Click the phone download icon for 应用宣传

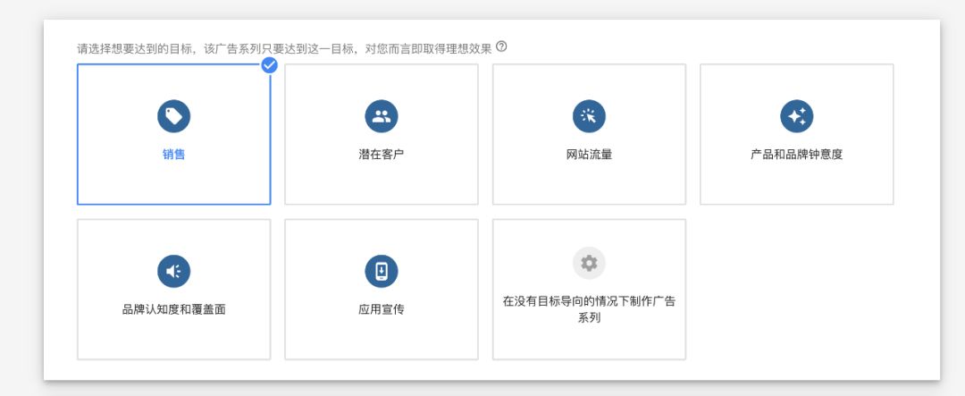[x=381, y=272]
